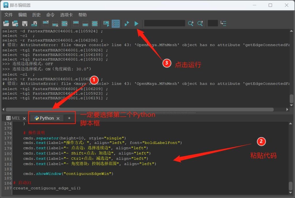
Task: Open the 历史 menu
Action: pos(36,15)
